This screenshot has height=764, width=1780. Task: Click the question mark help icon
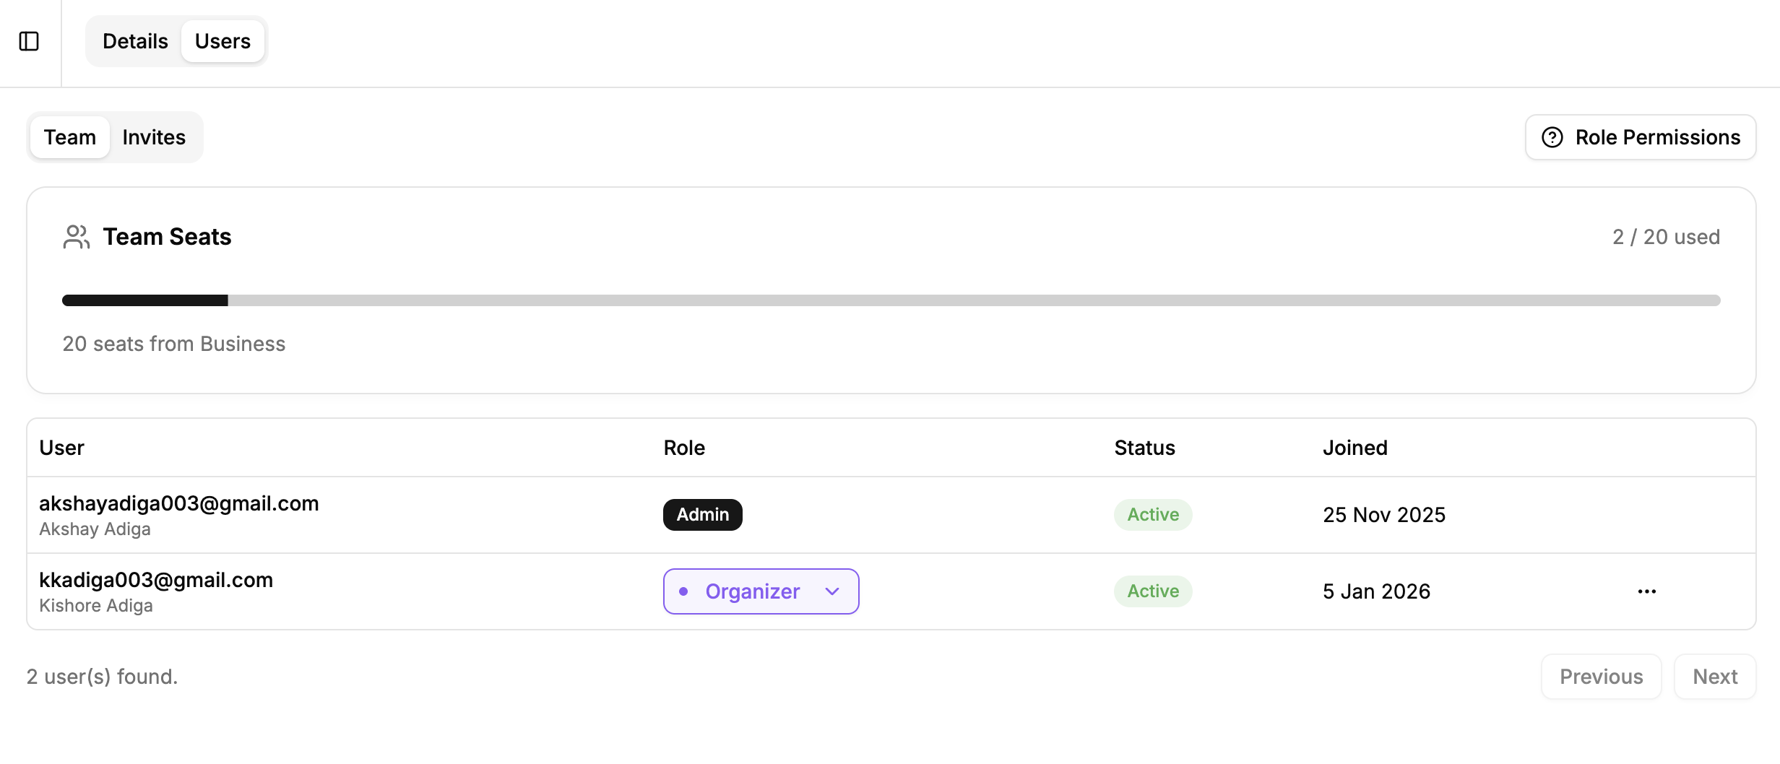coord(1552,137)
